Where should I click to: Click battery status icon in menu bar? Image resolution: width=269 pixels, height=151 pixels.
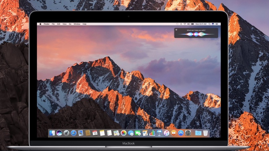point(193,24)
